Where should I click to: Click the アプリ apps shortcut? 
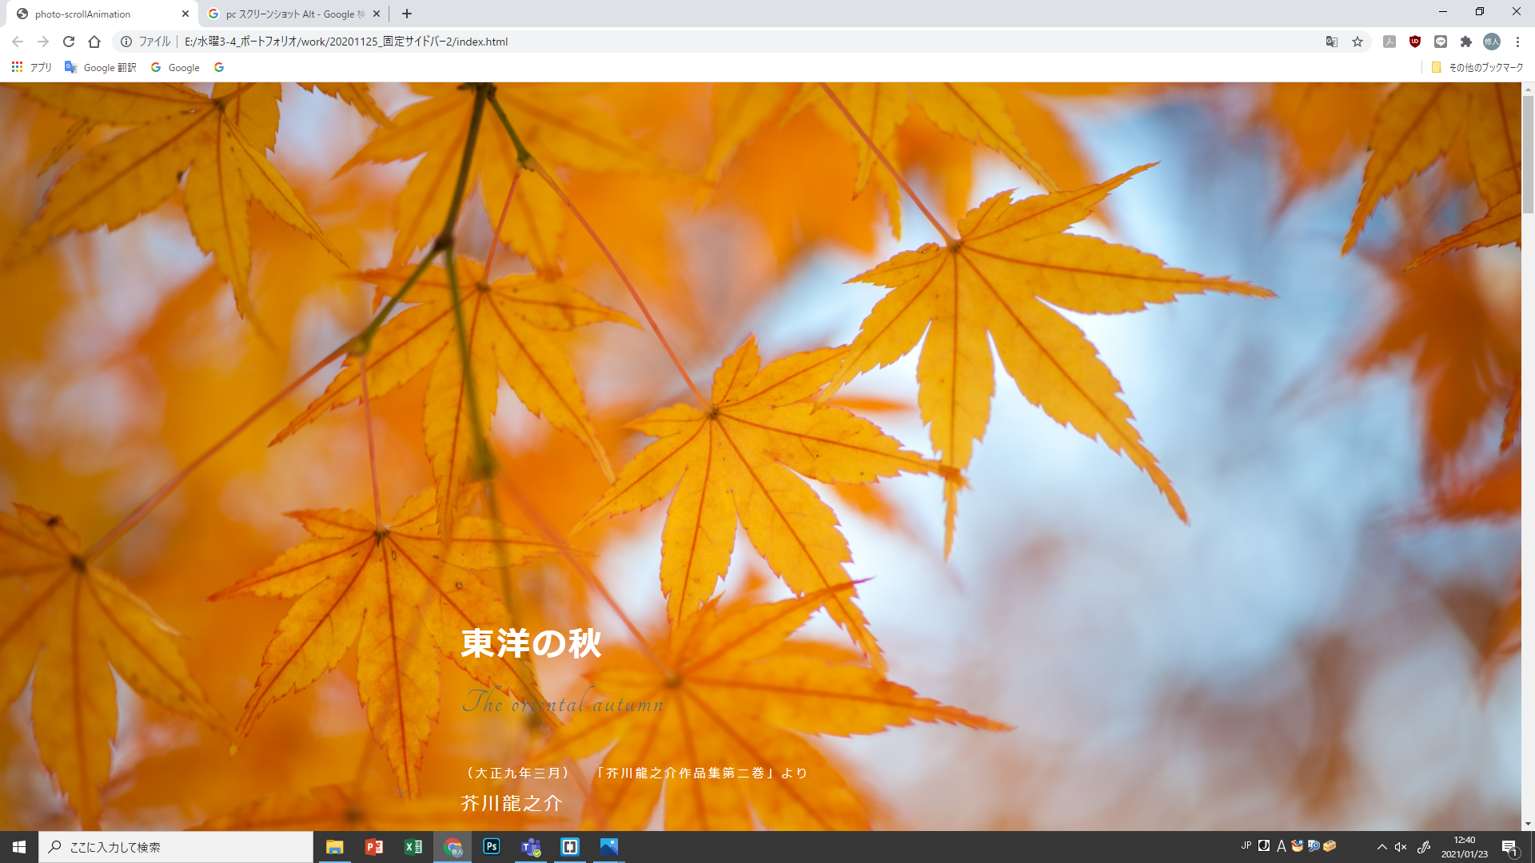32,68
